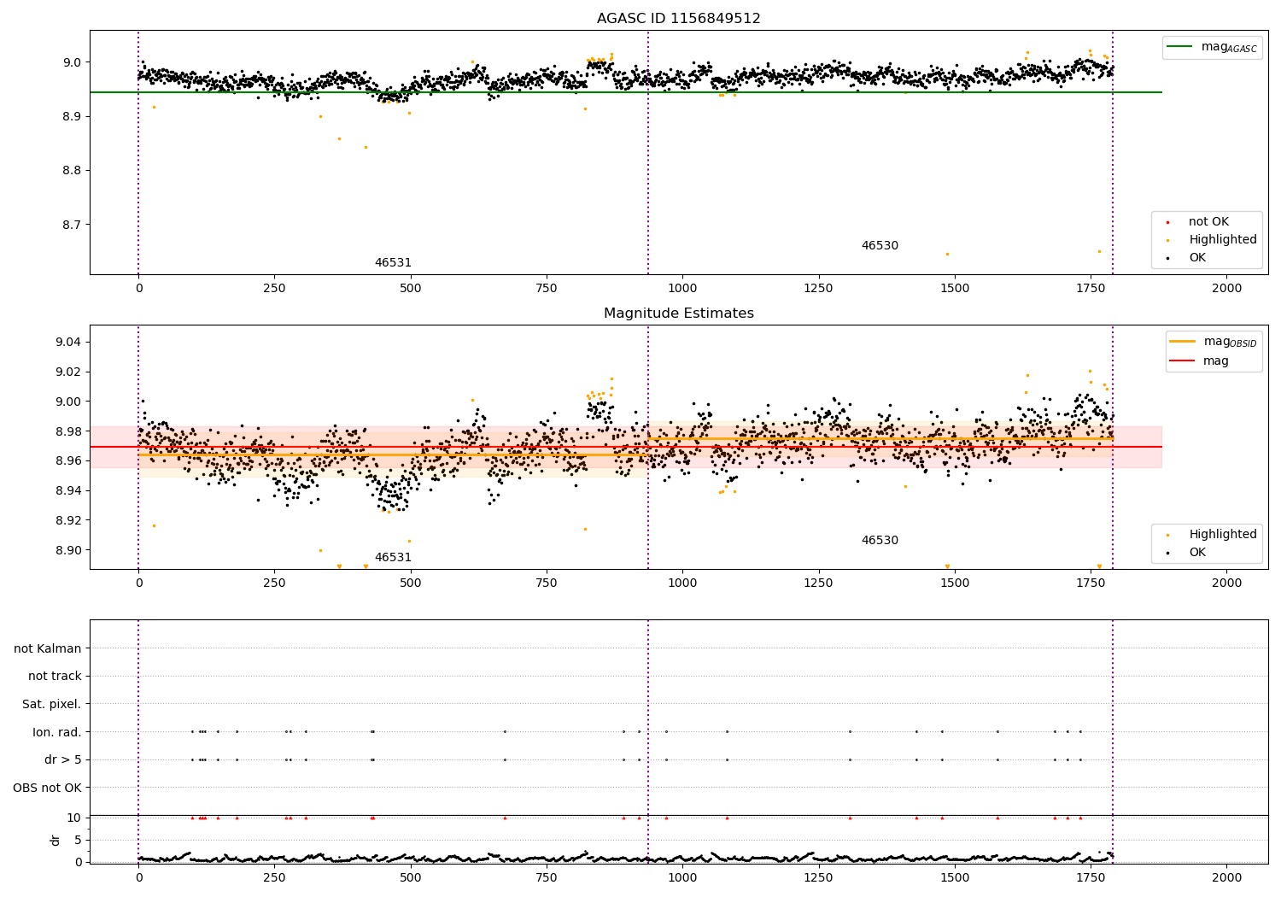Click the 'Ion. rad.' row label
1281x897 pixels.
tap(57, 732)
